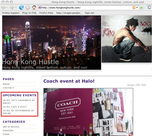This screenshot has height=136, width=152.
Task: Open the Back history dropdown arrow
Action: 7,8
